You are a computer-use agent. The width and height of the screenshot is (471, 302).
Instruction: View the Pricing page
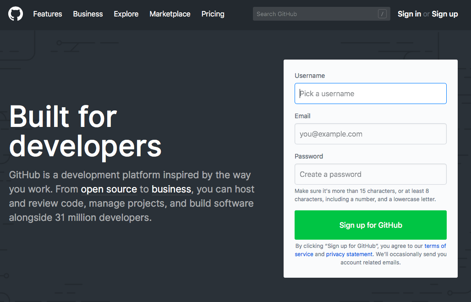(x=213, y=14)
